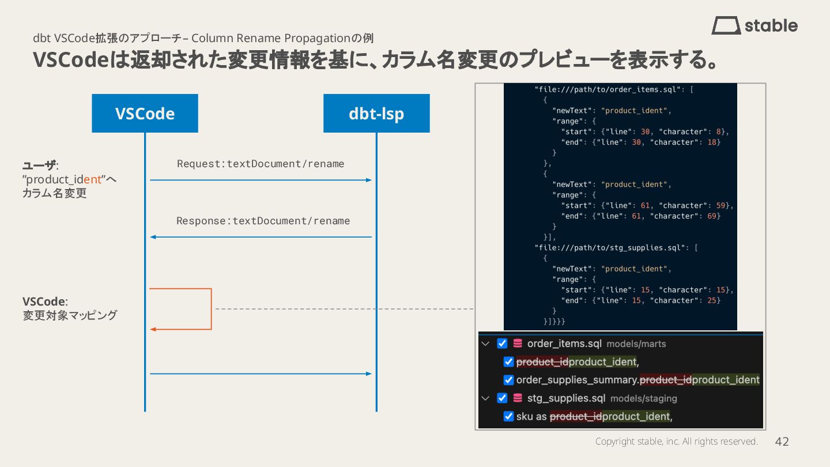Click the Response:textDocument/rename label
Screen dimensions: 830x467
click(x=263, y=221)
